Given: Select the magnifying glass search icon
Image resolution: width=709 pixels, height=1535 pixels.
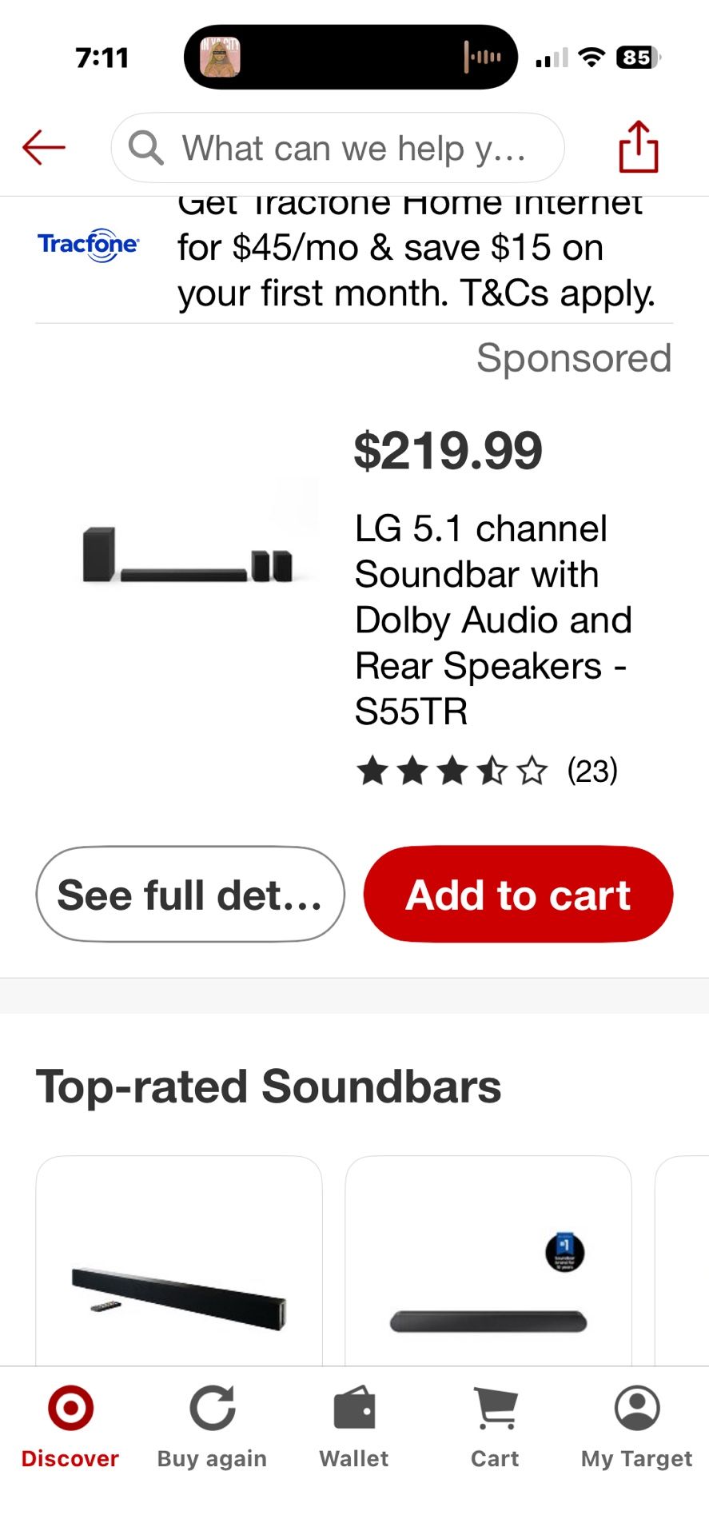Looking at the screenshot, I should point(146,147).
